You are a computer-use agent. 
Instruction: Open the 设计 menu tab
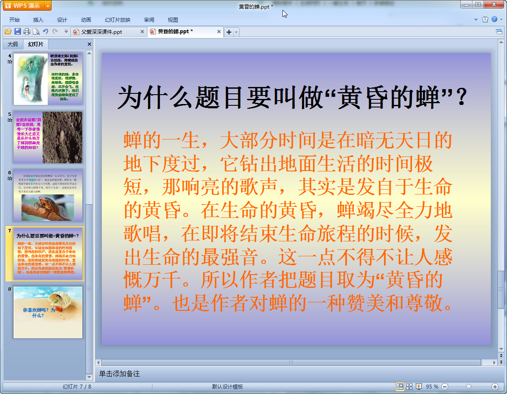[62, 20]
